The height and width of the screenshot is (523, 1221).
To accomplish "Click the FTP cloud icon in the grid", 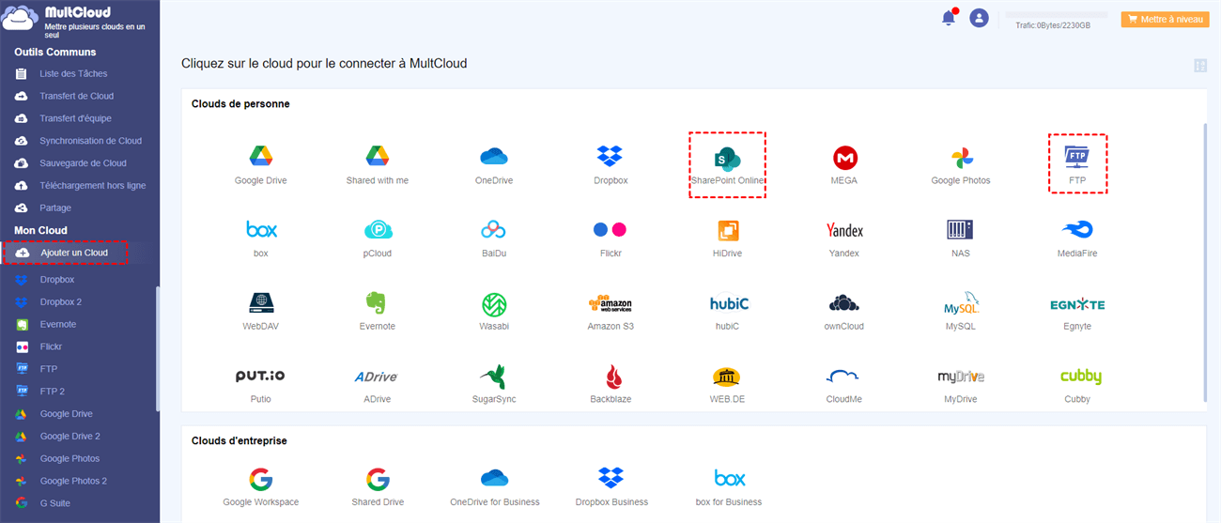I will [x=1076, y=156].
